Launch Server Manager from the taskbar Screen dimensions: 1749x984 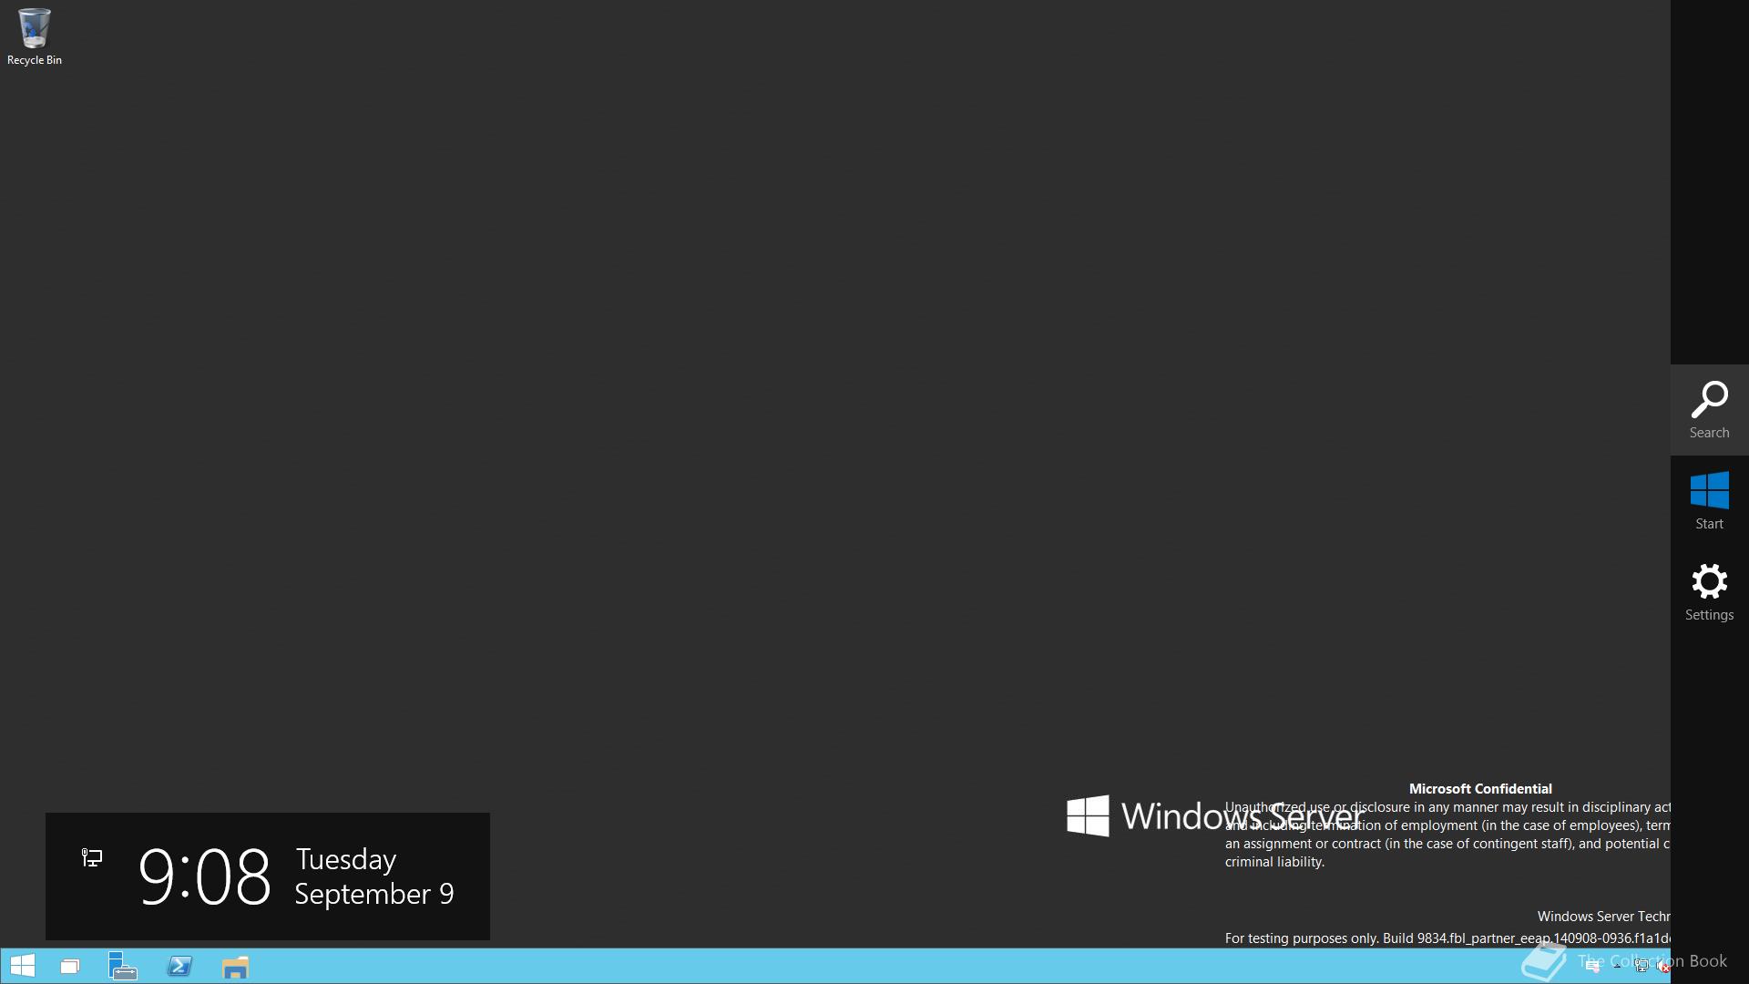(123, 966)
